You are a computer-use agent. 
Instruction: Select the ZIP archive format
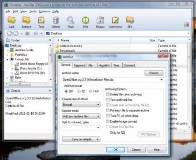click(x=66, y=91)
